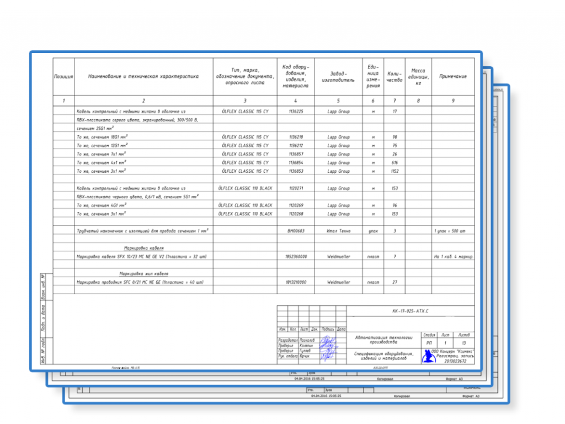Click the 'Завод-изготовитель' column header

(x=338, y=76)
